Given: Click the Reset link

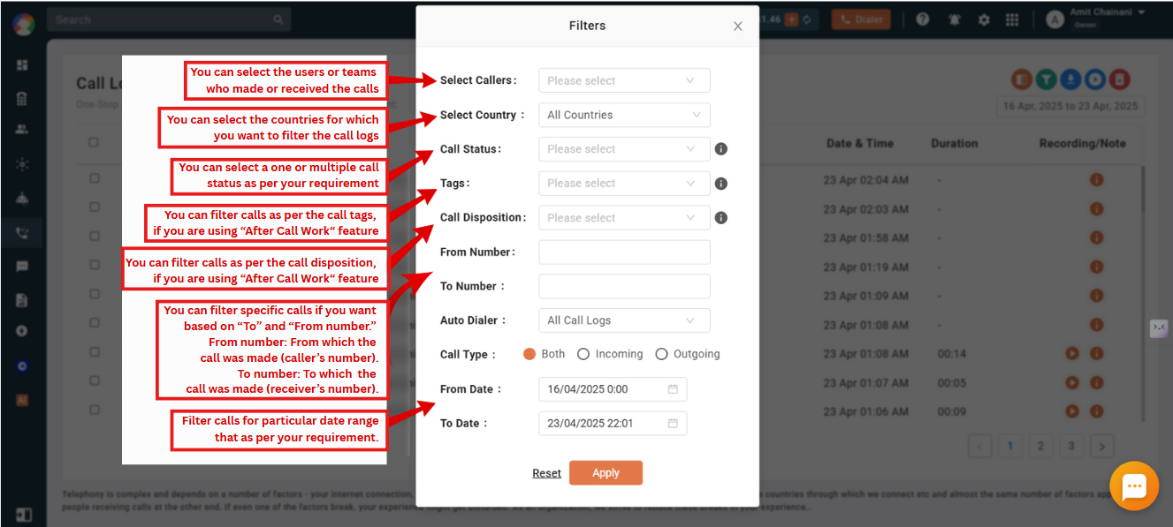Looking at the screenshot, I should [x=546, y=473].
